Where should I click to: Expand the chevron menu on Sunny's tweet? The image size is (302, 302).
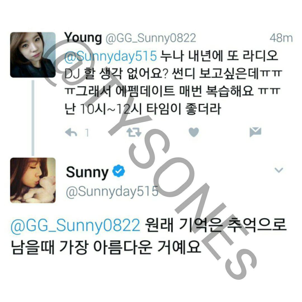coord(279,170)
